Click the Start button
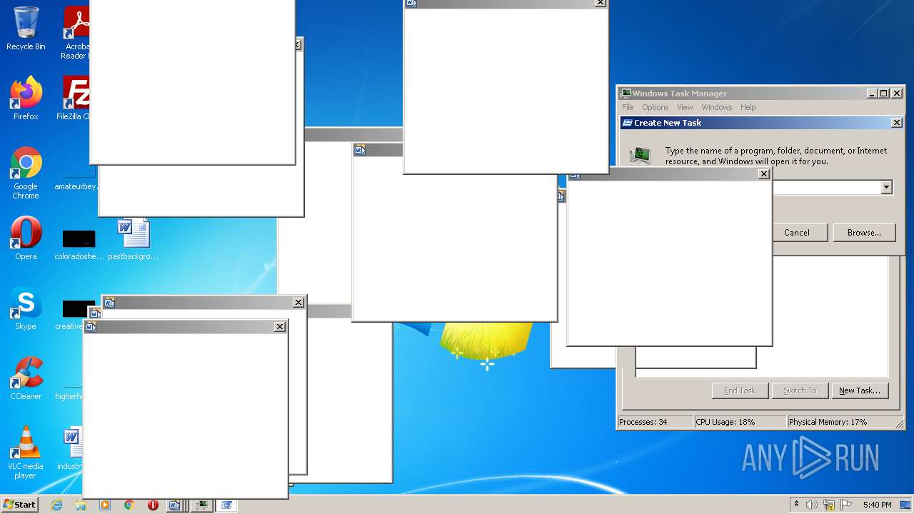This screenshot has width=914, height=514. (x=20, y=505)
